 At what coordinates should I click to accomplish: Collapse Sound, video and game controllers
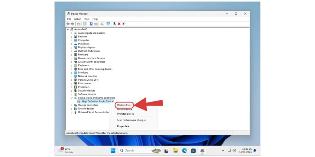(x=72, y=98)
